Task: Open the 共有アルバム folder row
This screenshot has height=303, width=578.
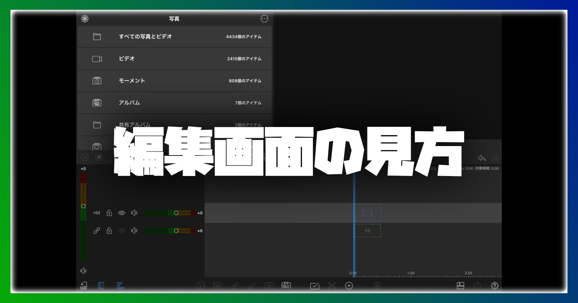Action: click(174, 125)
